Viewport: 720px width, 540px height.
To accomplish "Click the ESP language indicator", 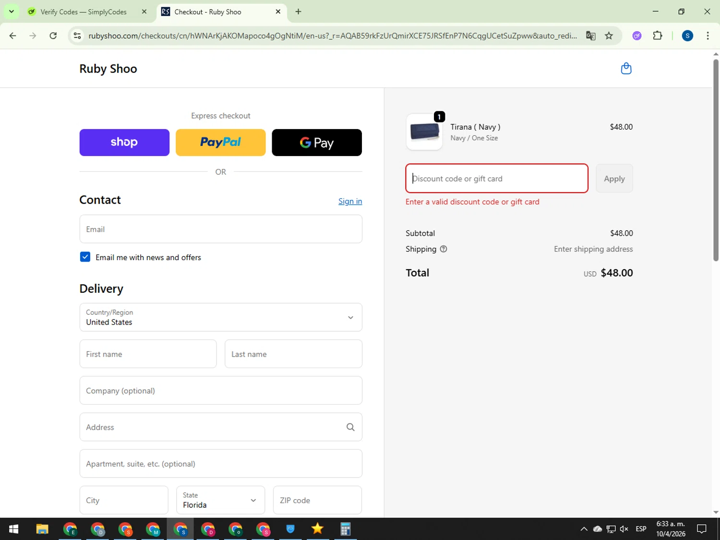I will tap(641, 529).
